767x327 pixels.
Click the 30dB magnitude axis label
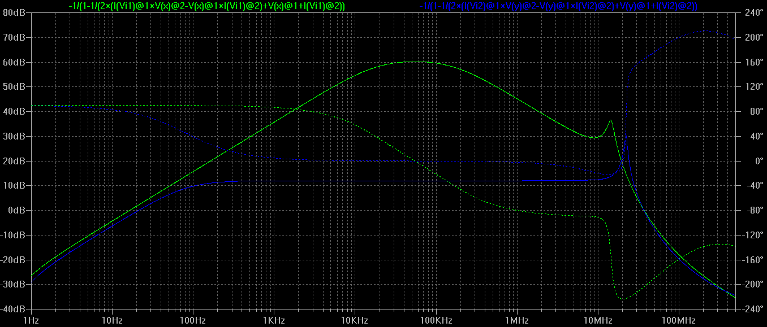14,136
